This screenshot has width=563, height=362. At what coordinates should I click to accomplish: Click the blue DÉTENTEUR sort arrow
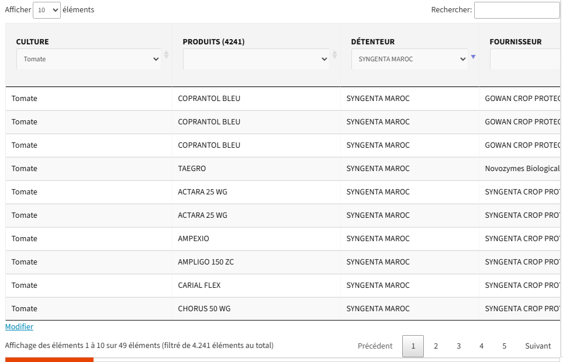[x=473, y=57]
